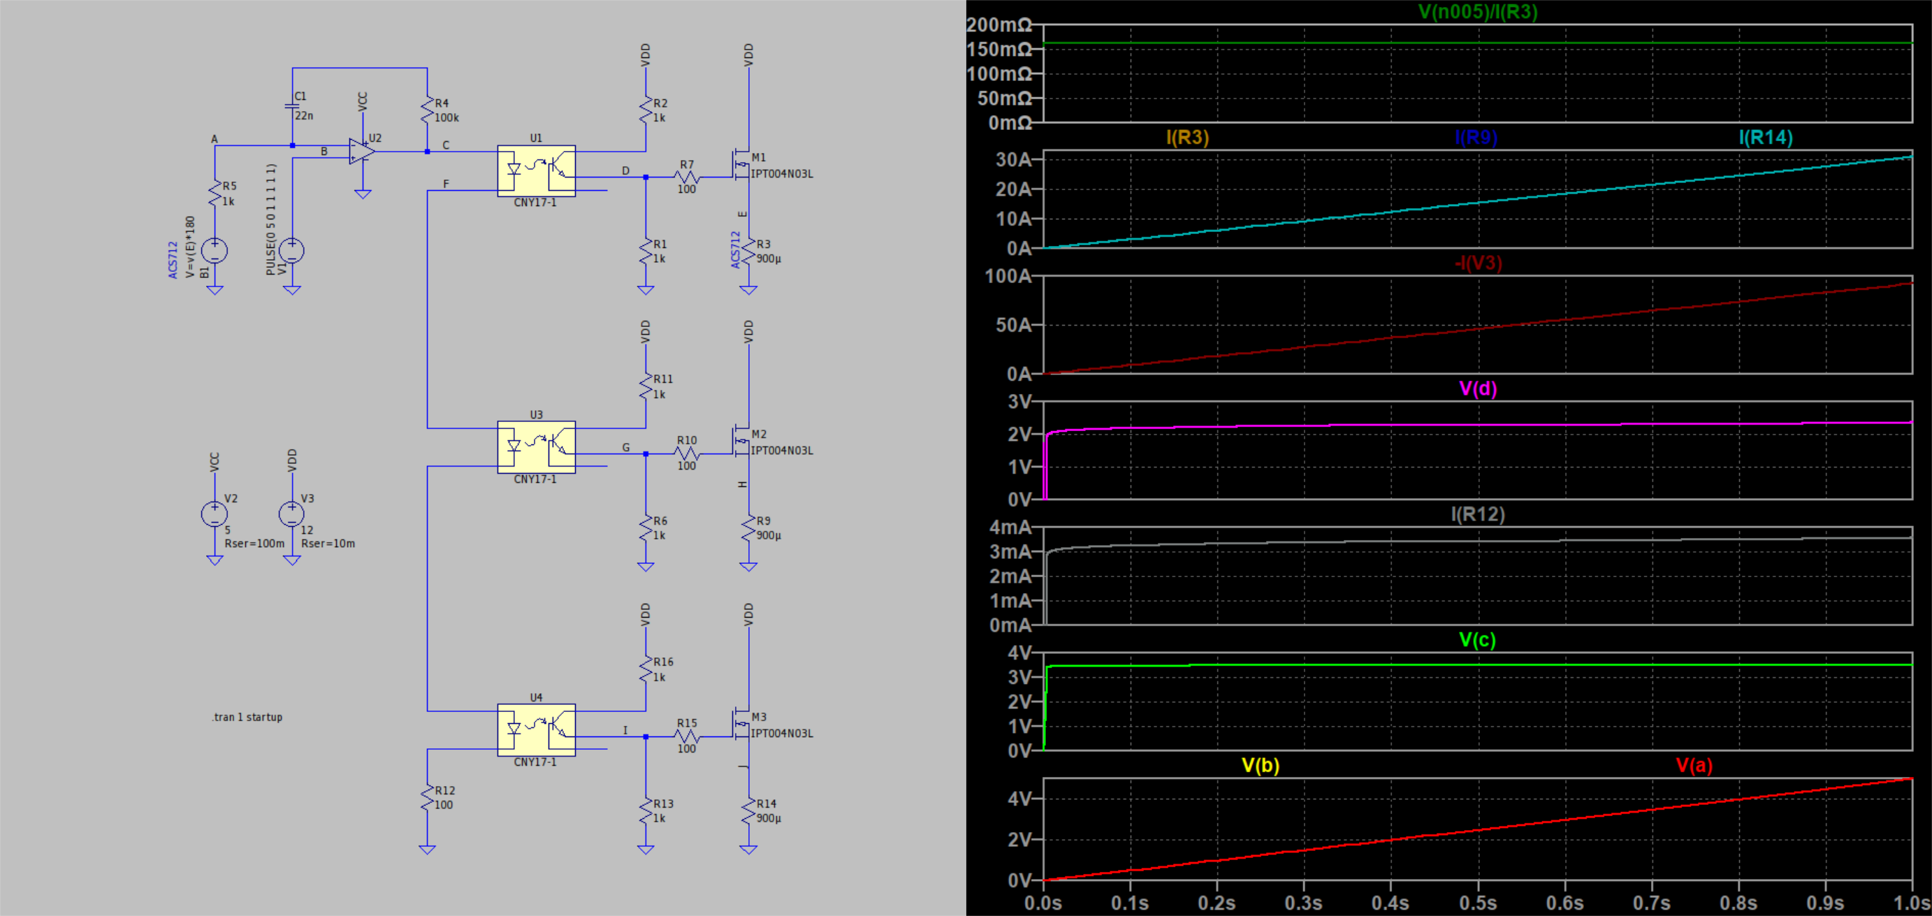Select resistor R13 symbol
The image size is (1932, 916).
[646, 811]
